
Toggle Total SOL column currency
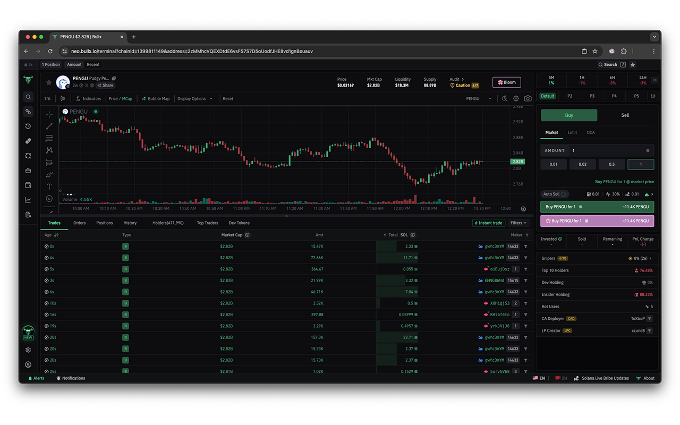coord(413,235)
